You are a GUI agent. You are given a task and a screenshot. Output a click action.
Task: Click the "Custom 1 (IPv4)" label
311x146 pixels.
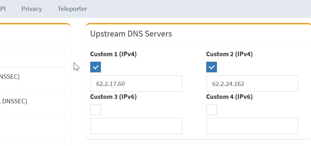113,54
